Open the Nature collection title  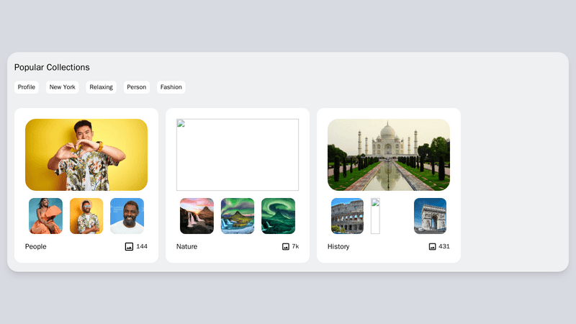(x=186, y=246)
